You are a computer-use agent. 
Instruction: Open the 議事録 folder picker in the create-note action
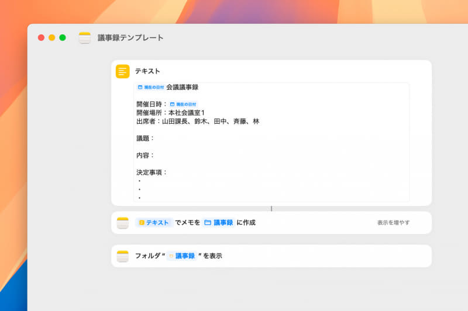(x=218, y=223)
